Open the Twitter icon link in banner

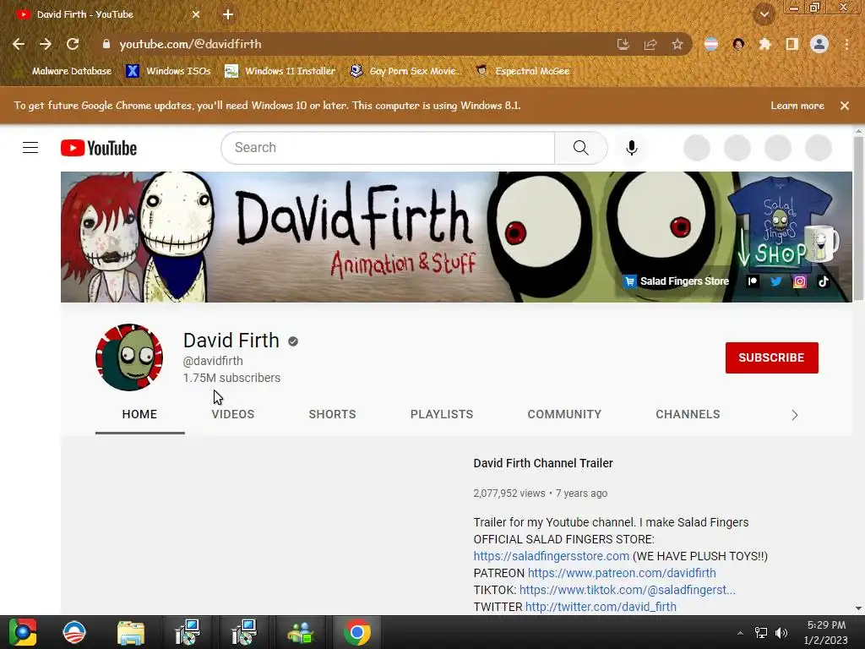(x=776, y=281)
